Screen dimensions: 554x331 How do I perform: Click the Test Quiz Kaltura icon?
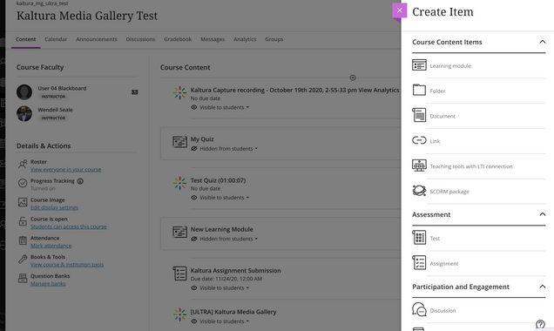click(179, 183)
